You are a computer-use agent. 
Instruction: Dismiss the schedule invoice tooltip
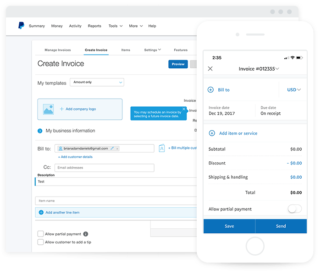coord(184,109)
